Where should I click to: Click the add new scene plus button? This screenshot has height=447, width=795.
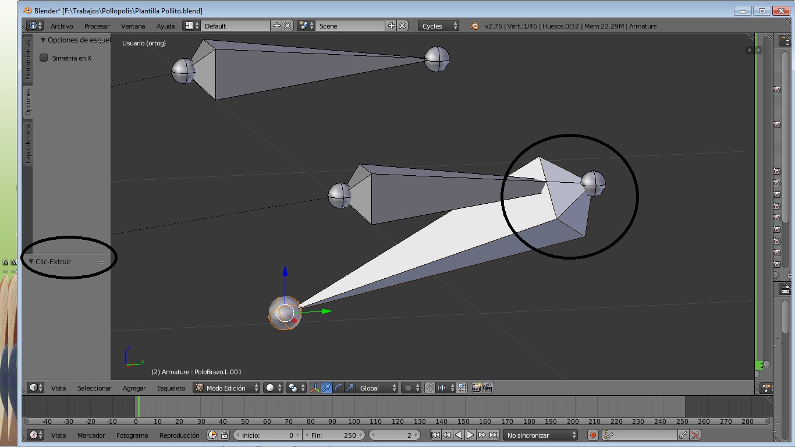click(x=392, y=26)
